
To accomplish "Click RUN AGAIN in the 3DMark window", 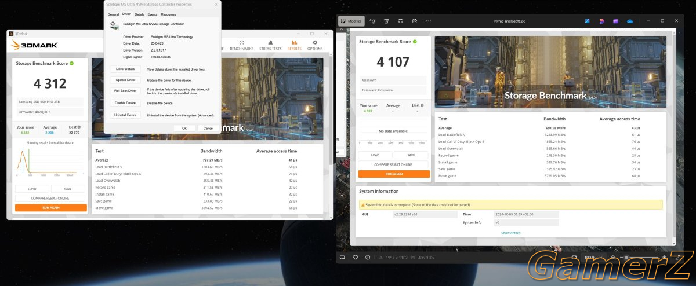I will 50,207.
